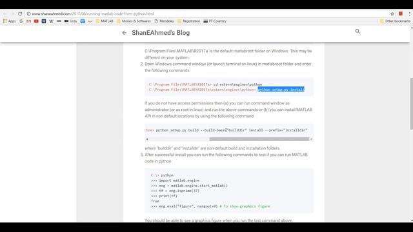Open the Other bookmarks folder

pos(395,21)
